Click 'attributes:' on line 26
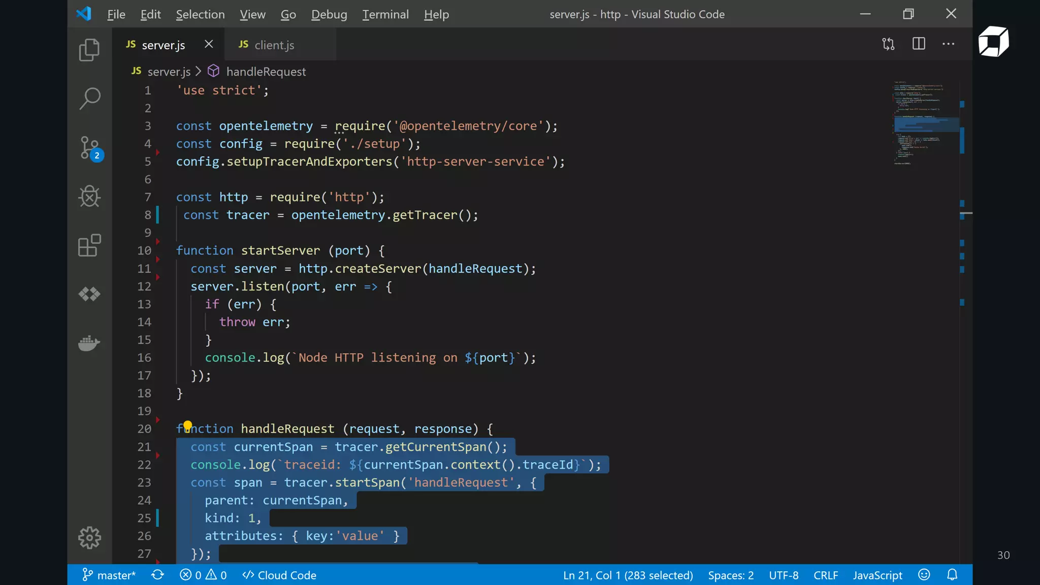The height and width of the screenshot is (585, 1040). [x=244, y=535]
